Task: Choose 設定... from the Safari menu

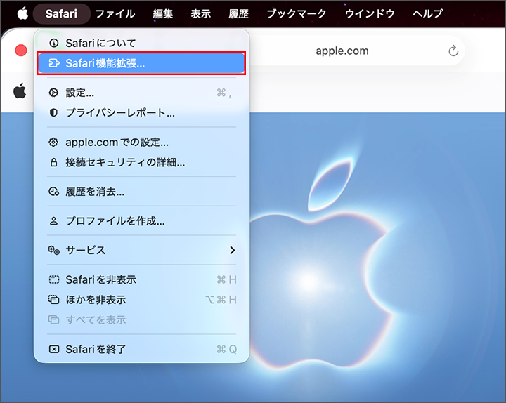Action: tap(142, 93)
